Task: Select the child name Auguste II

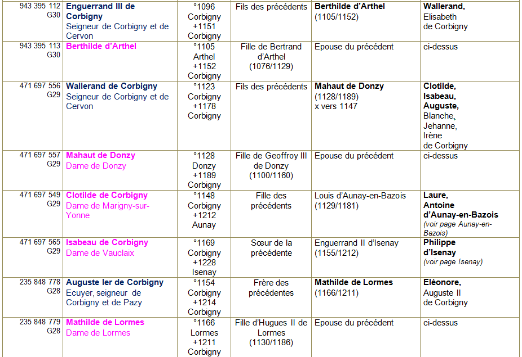Action: (x=442, y=293)
